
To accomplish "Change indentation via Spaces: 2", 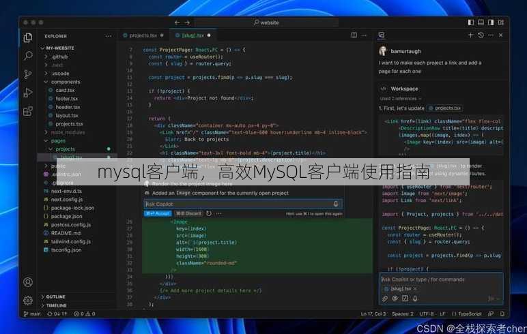I will [403, 314].
